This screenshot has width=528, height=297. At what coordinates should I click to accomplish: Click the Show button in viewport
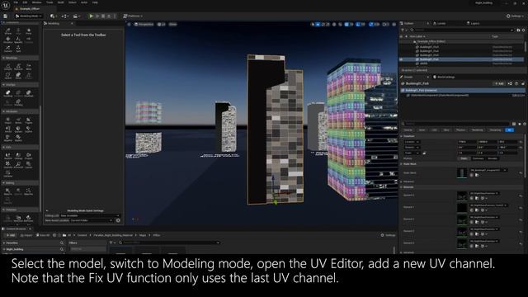172,24
